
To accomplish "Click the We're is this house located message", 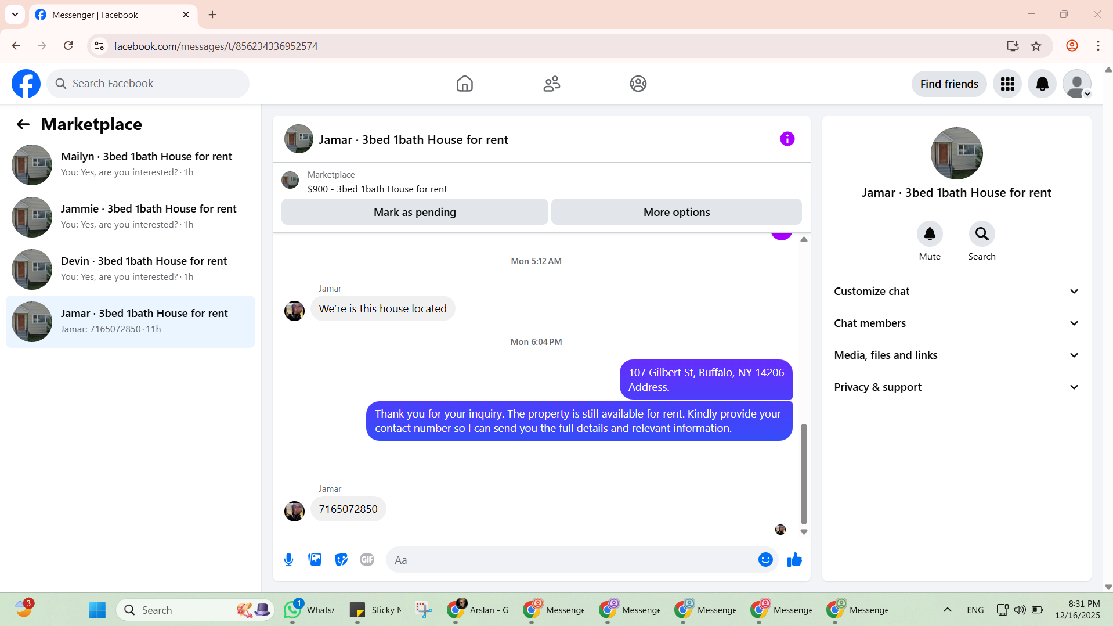I will tap(383, 309).
